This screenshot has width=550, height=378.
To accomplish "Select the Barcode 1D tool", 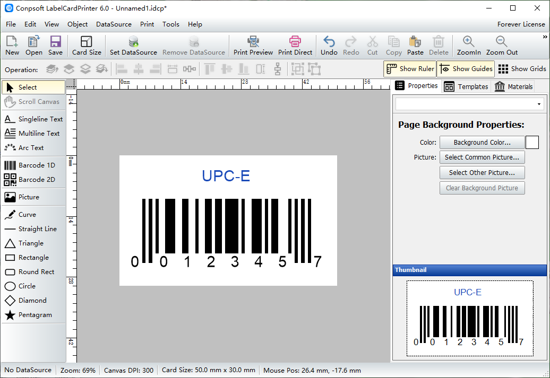I will point(33,165).
